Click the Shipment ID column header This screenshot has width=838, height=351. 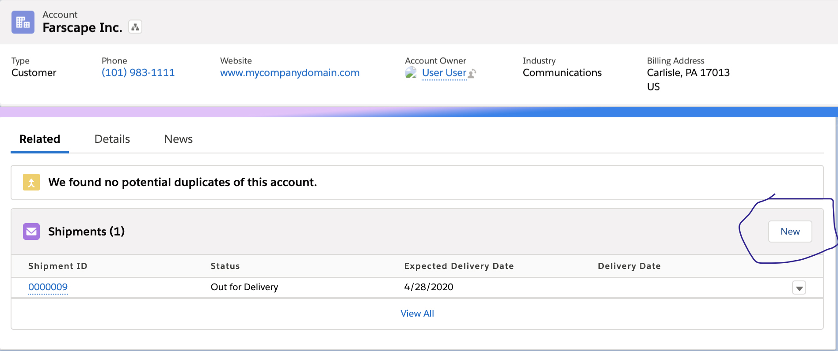[x=57, y=266]
